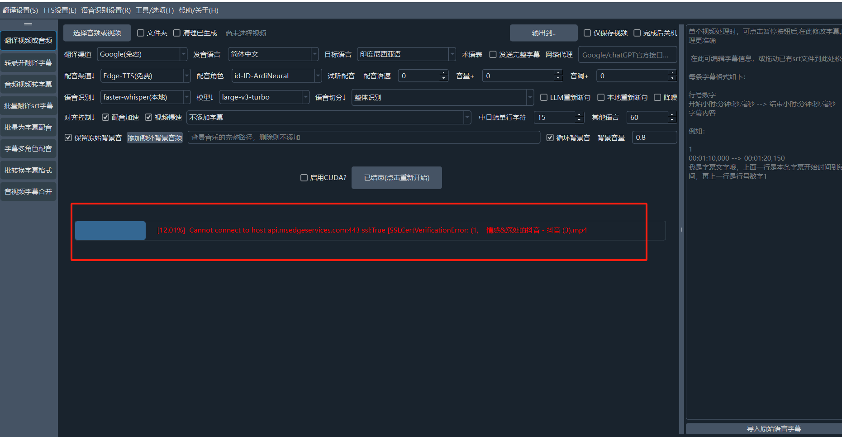Click the hamburger collapse icon above sidebar
This screenshot has width=842, height=437.
point(28,24)
